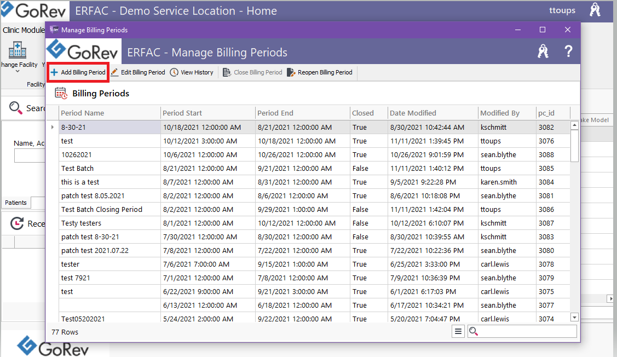Sort by Closed column header
The height and width of the screenshot is (357, 617).
368,113
